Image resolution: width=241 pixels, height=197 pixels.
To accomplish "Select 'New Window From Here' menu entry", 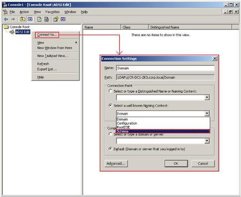I will point(56,48).
